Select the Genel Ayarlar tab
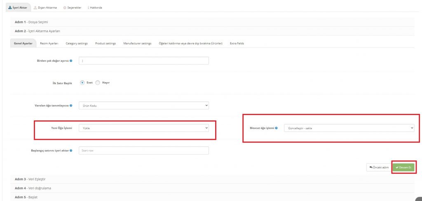This screenshot has height=201, width=422. click(x=23, y=43)
